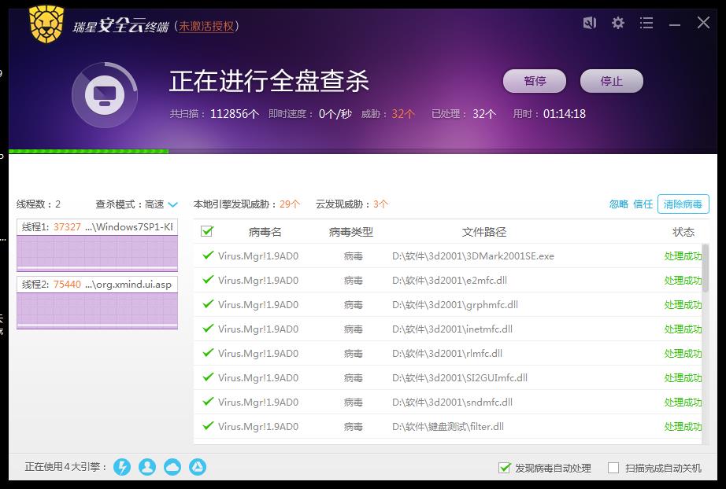Click 本地引擎发现威胁 29个 text
726x489 pixels.
pos(246,204)
